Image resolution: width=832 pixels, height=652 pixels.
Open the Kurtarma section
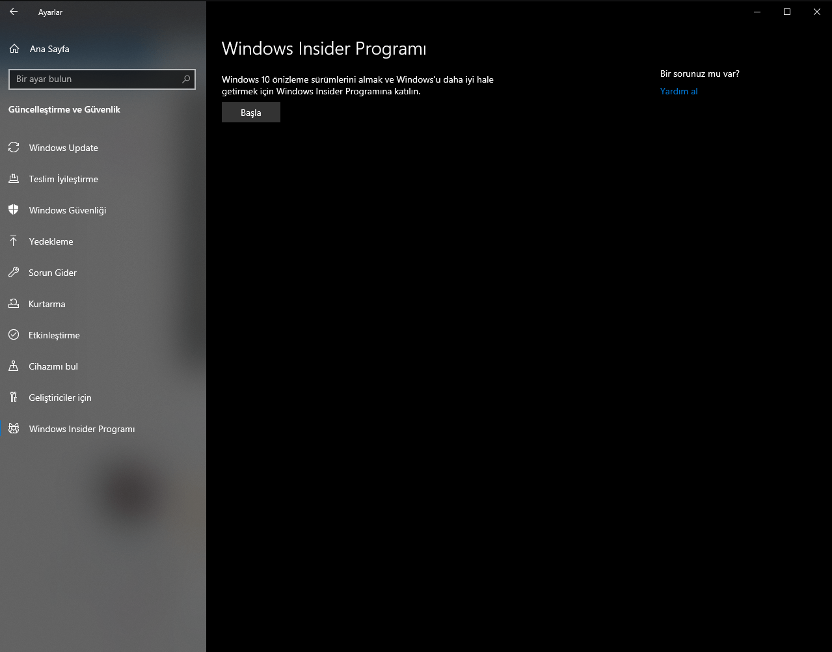[x=103, y=304]
